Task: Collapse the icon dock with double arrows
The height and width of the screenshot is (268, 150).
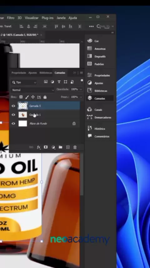Action: pyautogui.click(x=112, y=32)
